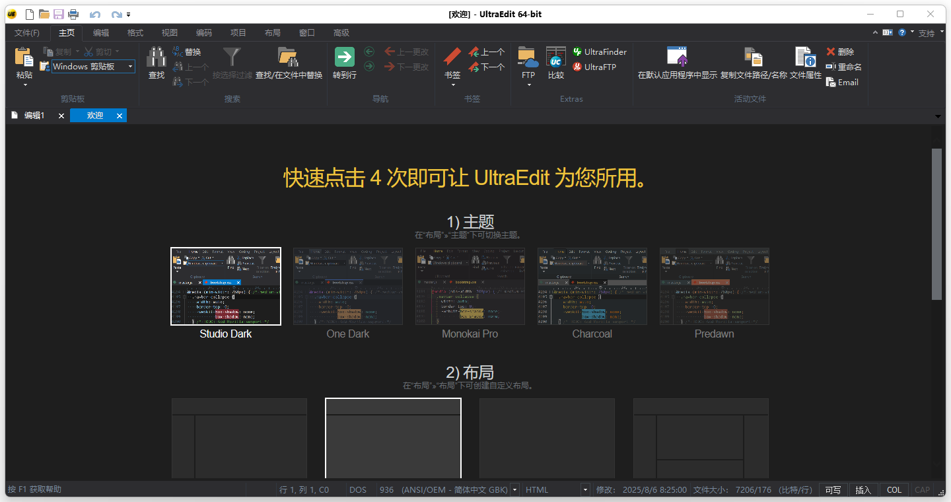Image resolution: width=951 pixels, height=502 pixels.
Task: Switch to the 布局 (Layout) ribbon tab
Action: (273, 32)
